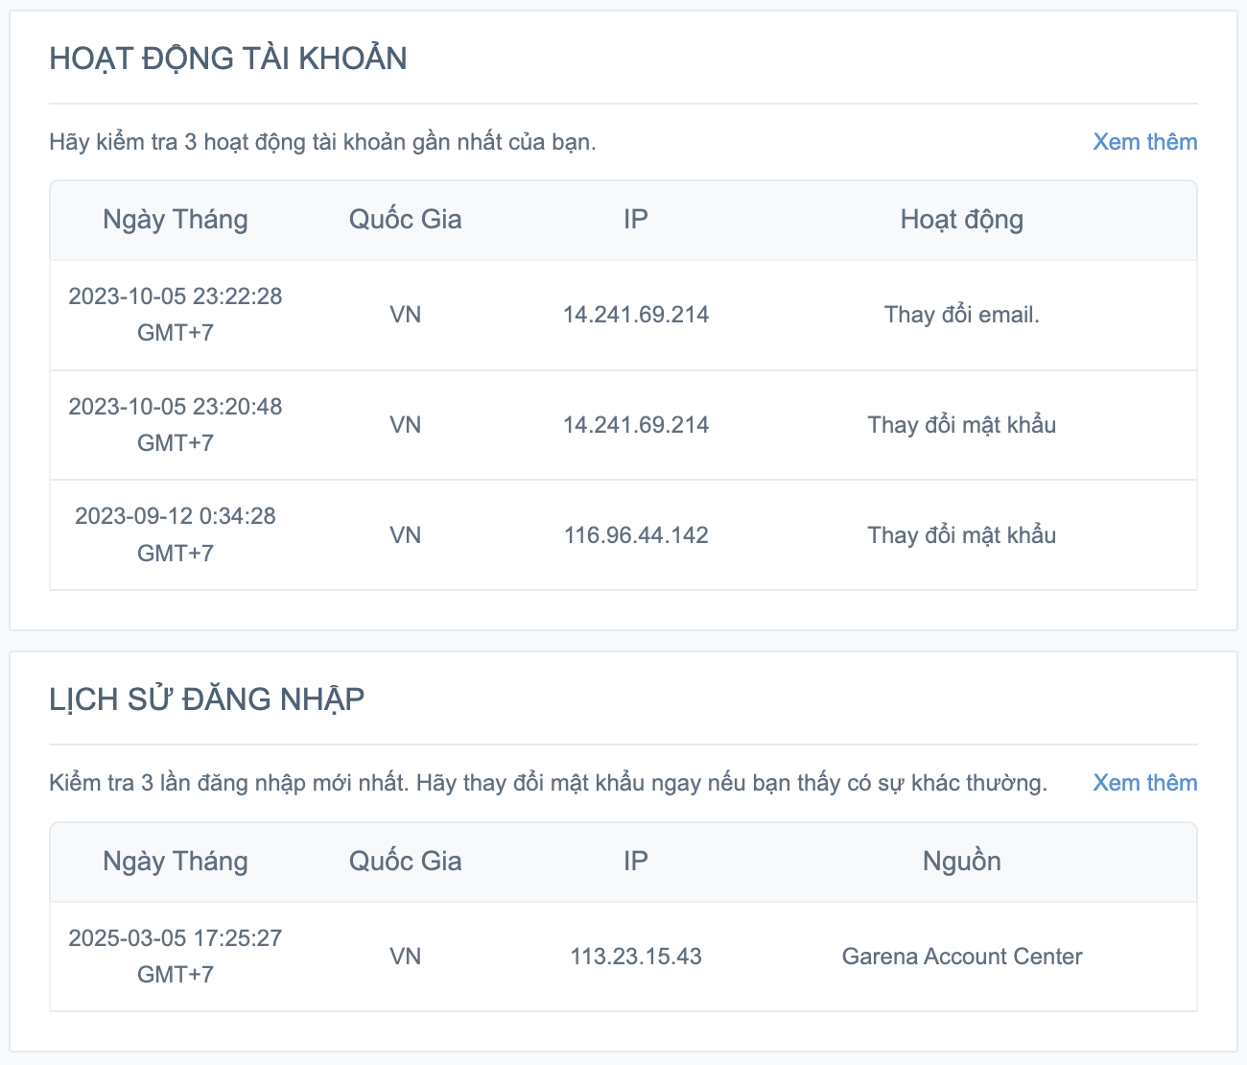Screen dimensions: 1247x1065
Task: Click the HOẠT ĐỘNG TÀI KHOẢN heading
Action: coord(228,59)
